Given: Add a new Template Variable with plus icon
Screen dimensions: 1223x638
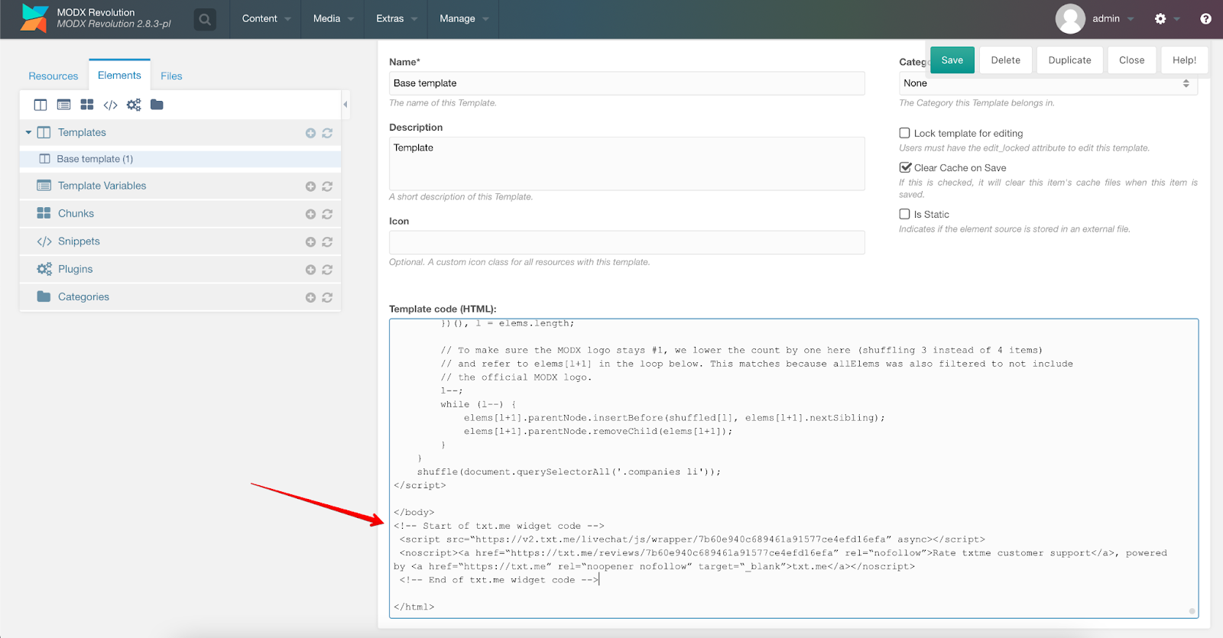Looking at the screenshot, I should pos(310,186).
